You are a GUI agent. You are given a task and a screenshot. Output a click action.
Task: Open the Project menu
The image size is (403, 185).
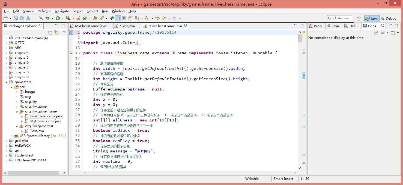pos(93,11)
